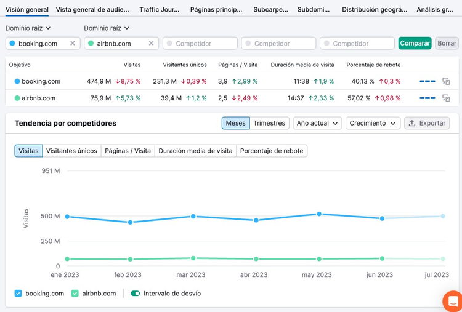Show the Duración media de visita chart metric

coord(195,151)
